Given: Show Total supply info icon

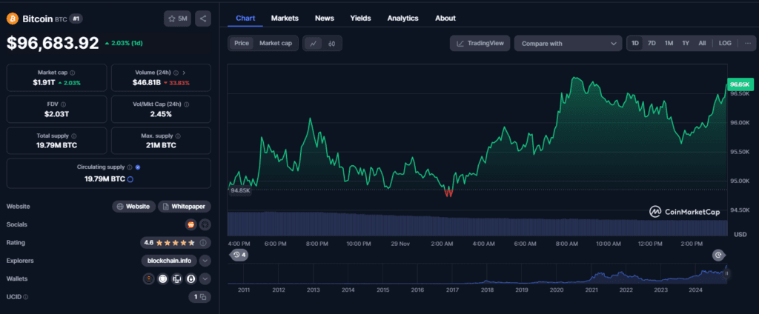Looking at the screenshot, I should 73,136.
